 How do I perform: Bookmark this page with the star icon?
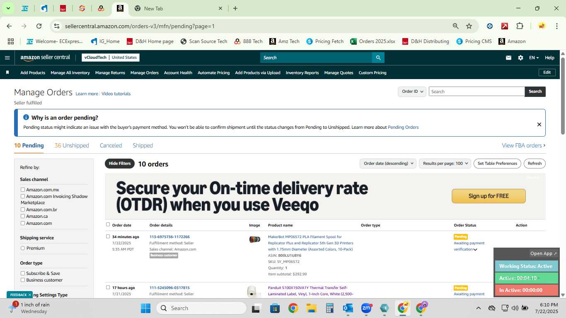(469, 26)
